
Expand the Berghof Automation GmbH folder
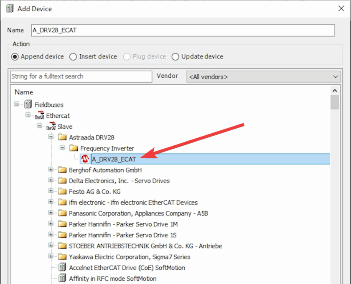[51, 169]
